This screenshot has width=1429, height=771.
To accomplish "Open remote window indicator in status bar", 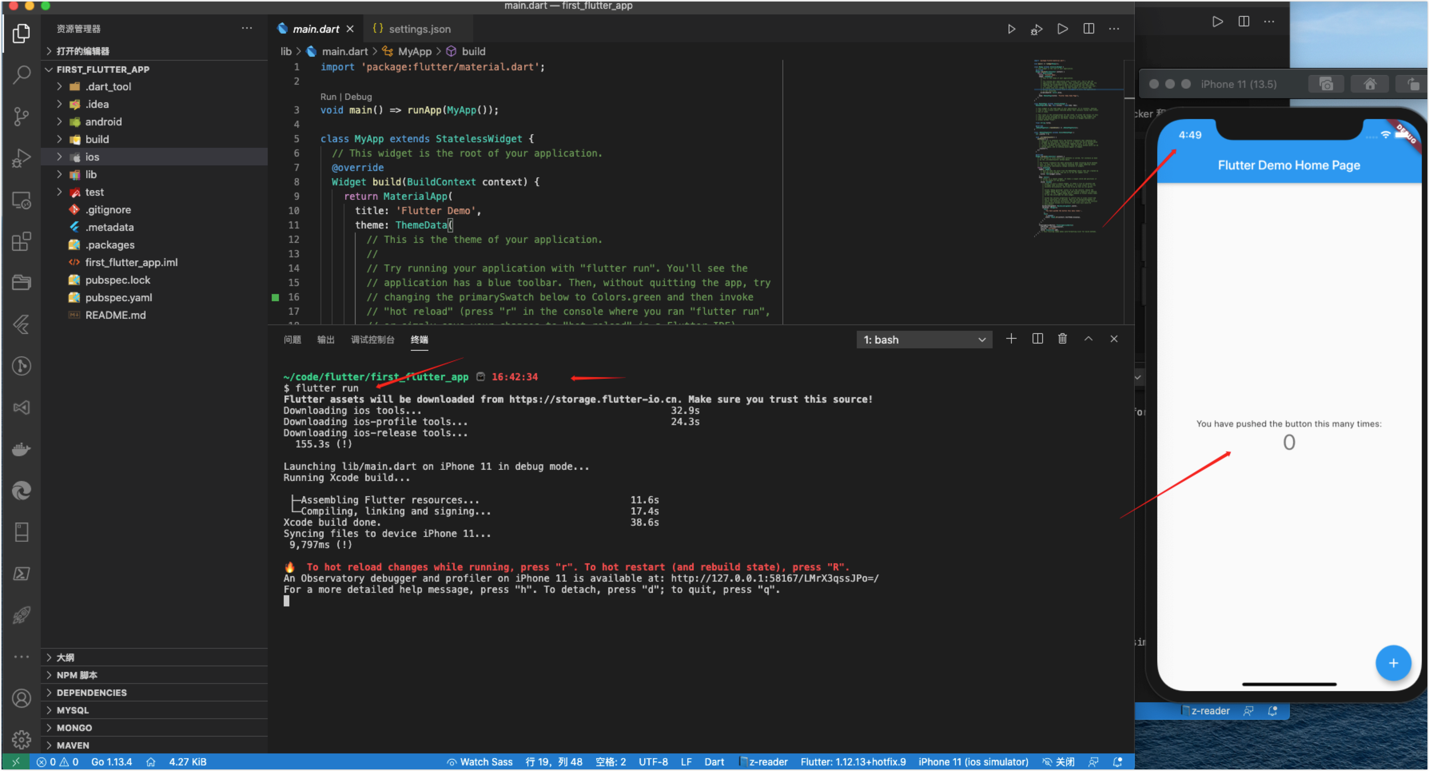I will 15,762.
